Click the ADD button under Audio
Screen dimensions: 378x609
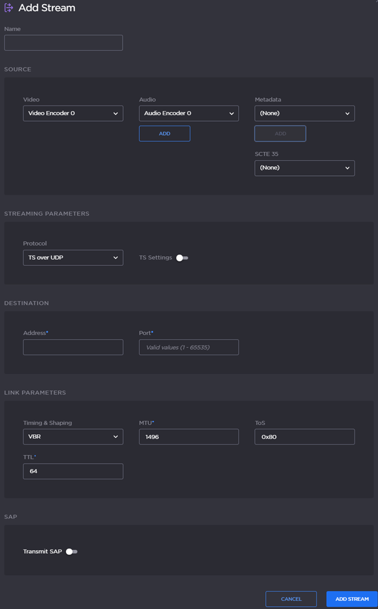(165, 134)
